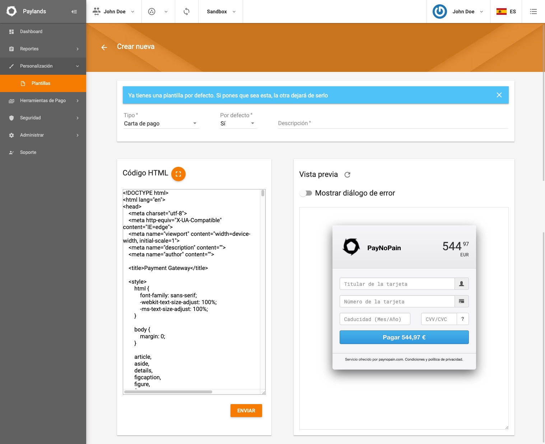Expand HTML editor with fullscreen orange button

178,174
